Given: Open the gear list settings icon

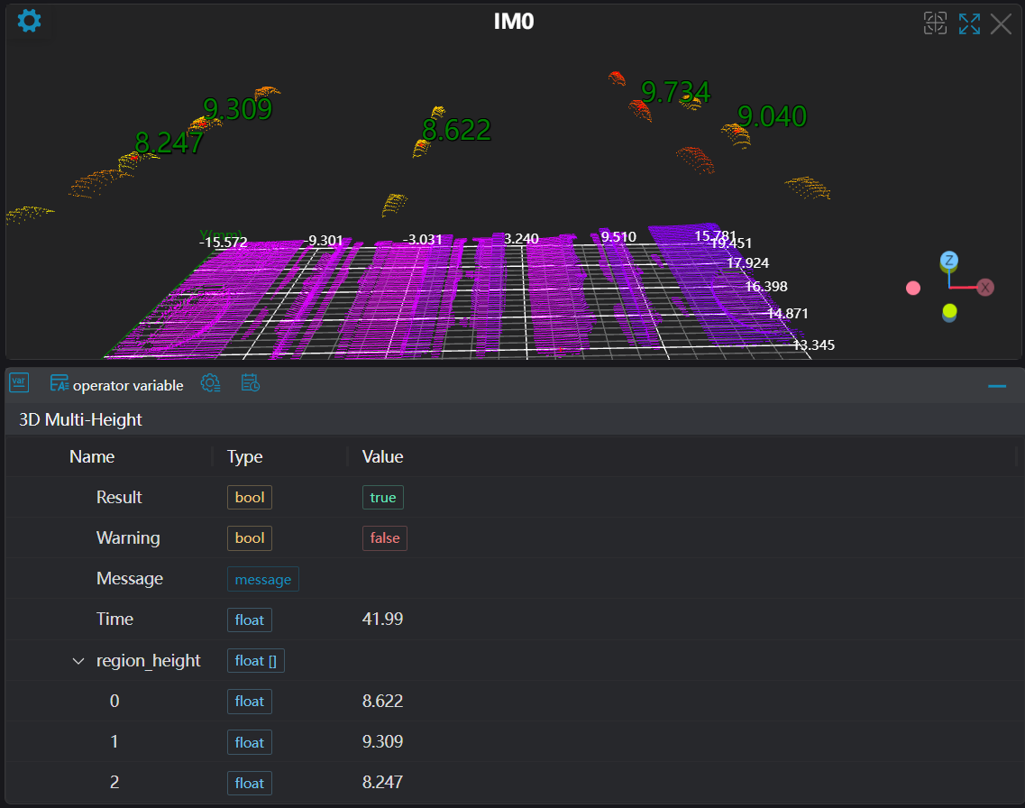Looking at the screenshot, I should [210, 383].
